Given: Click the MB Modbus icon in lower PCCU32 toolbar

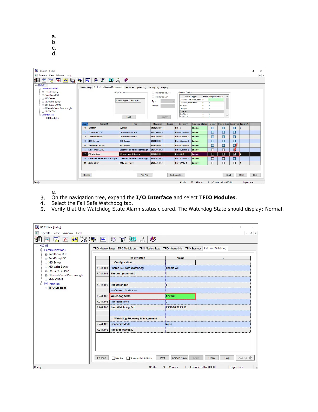Looking at the screenshot, I should tap(103, 239).
